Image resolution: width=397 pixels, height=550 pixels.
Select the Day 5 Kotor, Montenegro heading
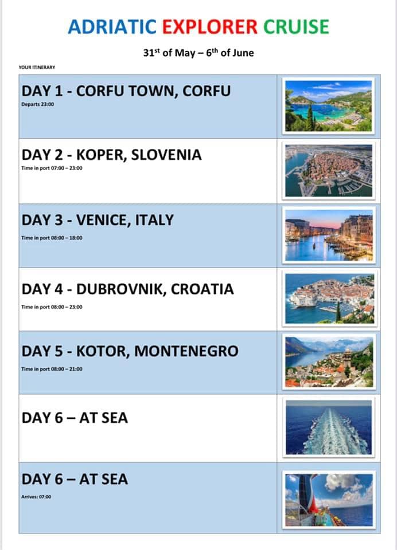130,351
